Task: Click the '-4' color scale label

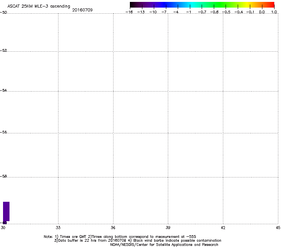Action: (x=176, y=12)
